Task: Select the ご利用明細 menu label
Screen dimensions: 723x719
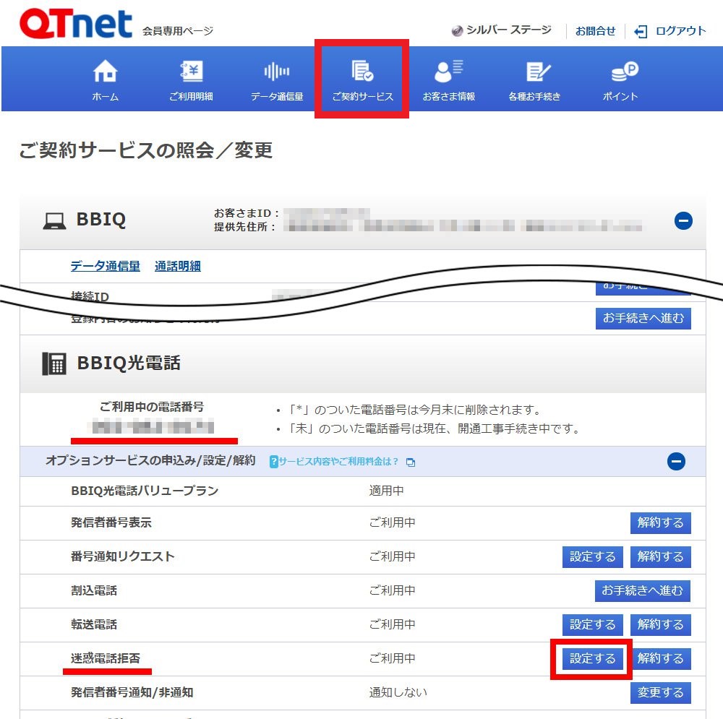Action: pyautogui.click(x=191, y=96)
